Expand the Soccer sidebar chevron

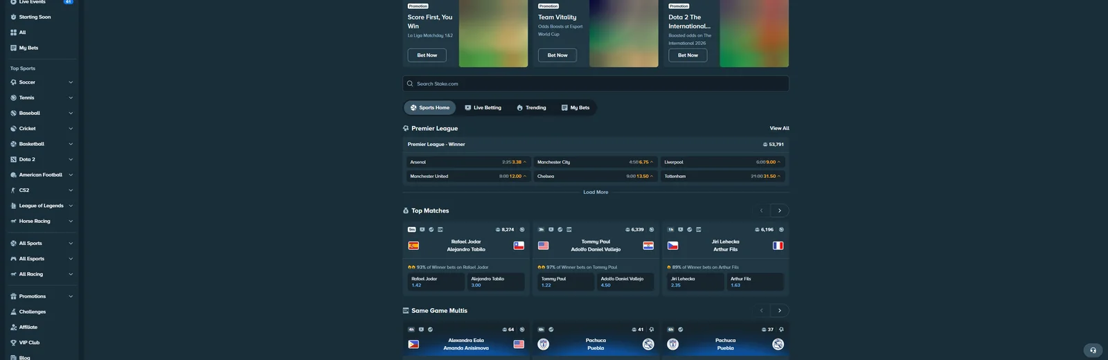[71, 82]
